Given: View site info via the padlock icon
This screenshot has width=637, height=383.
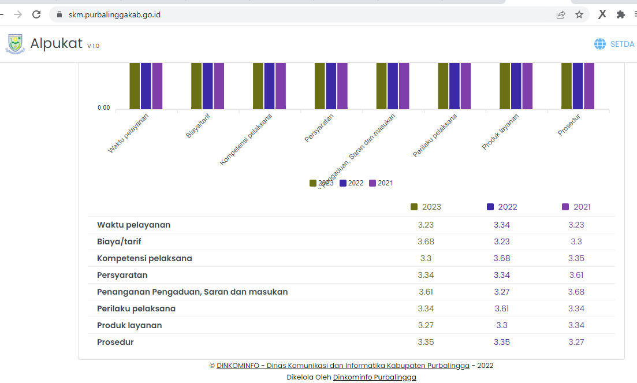Looking at the screenshot, I should point(59,14).
